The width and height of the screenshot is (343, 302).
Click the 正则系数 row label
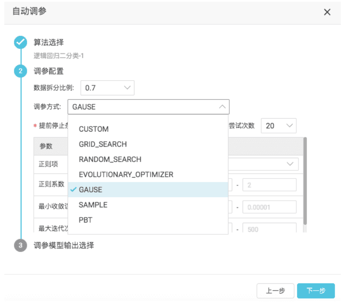(x=51, y=184)
